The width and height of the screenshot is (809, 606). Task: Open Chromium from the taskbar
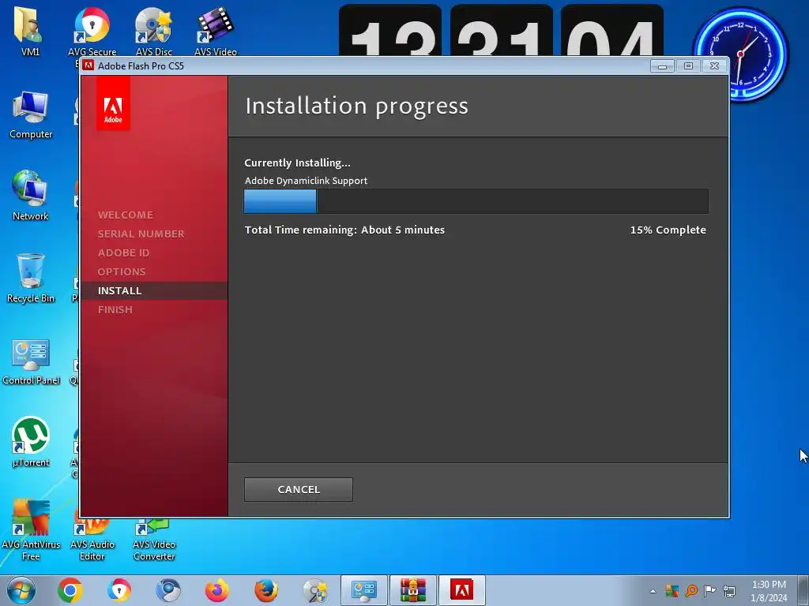(168, 590)
